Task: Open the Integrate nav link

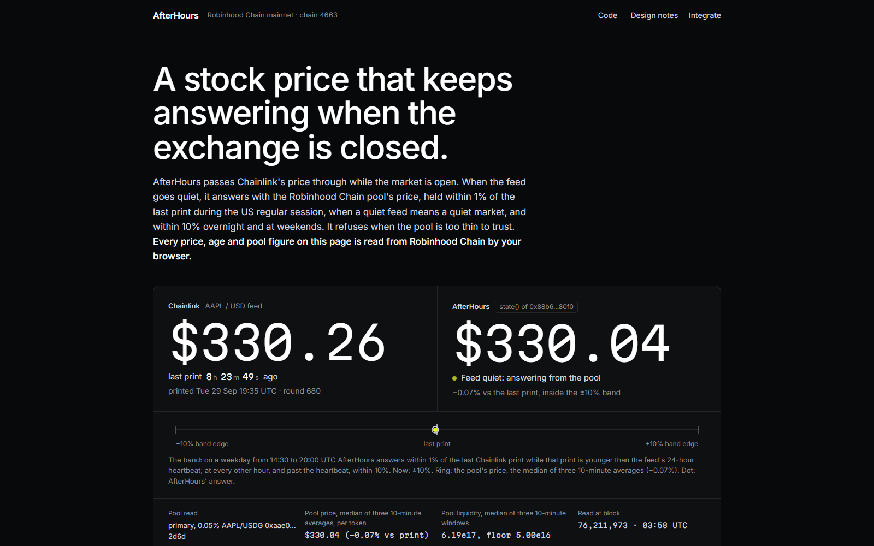Action: click(x=705, y=15)
